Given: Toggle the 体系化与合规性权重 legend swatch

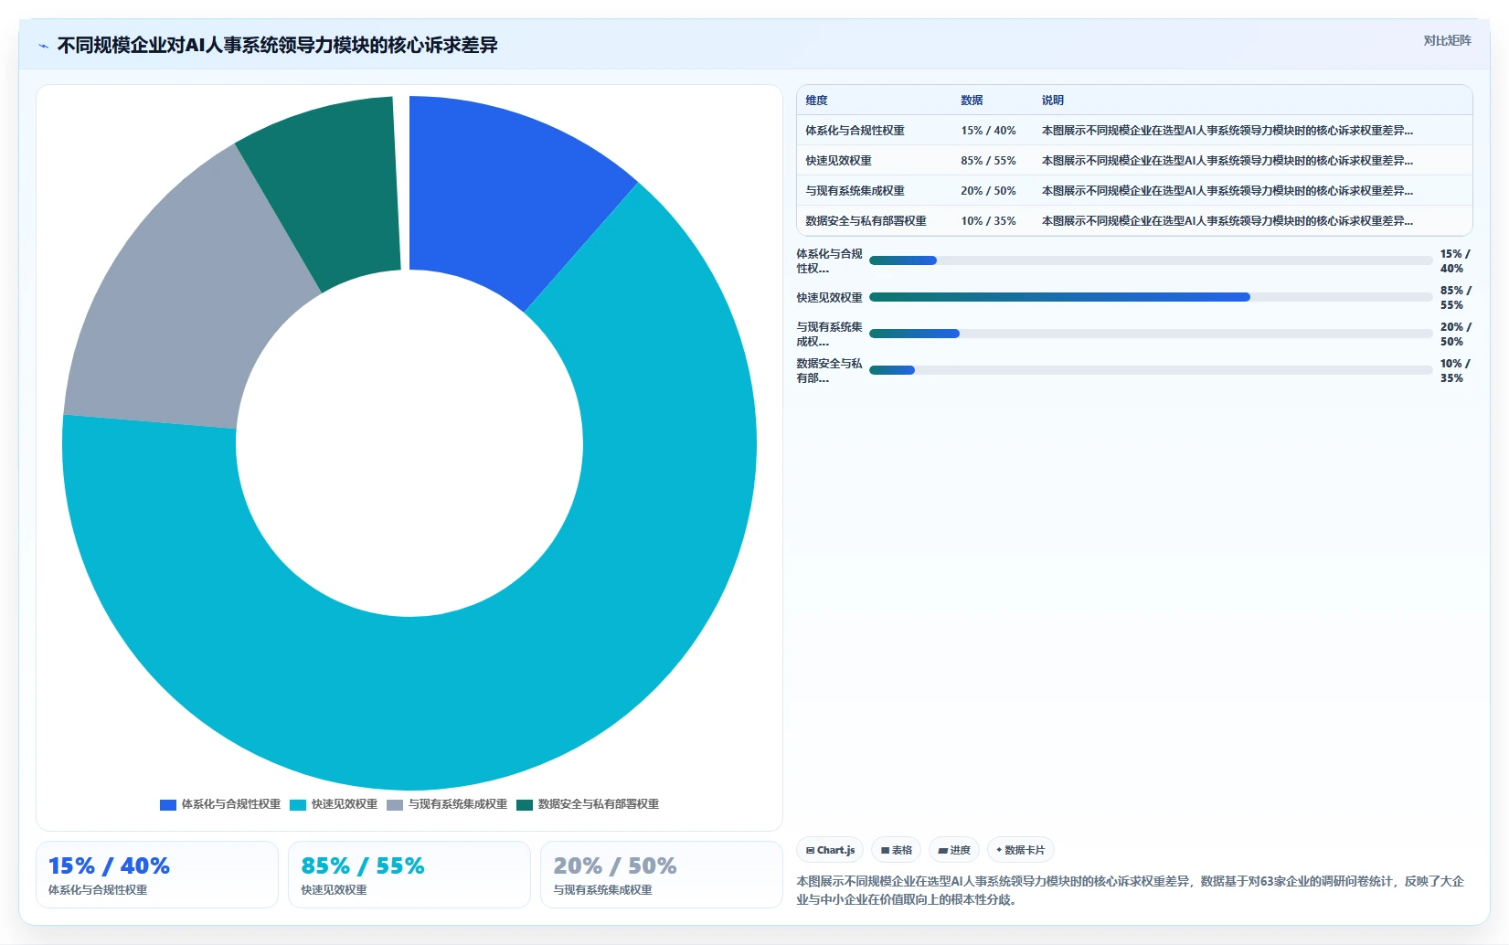Looking at the screenshot, I should point(167,805).
